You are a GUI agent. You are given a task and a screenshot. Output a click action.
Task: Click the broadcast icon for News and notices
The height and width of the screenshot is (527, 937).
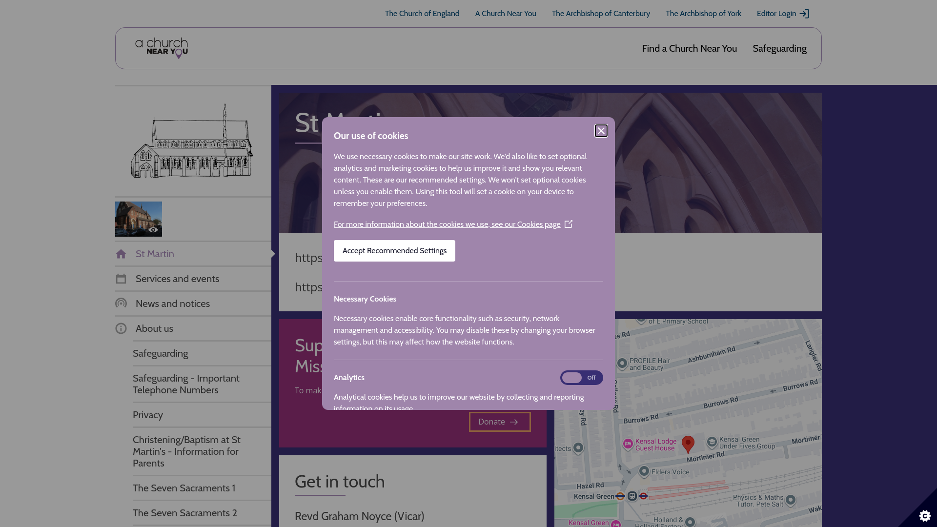121,304
